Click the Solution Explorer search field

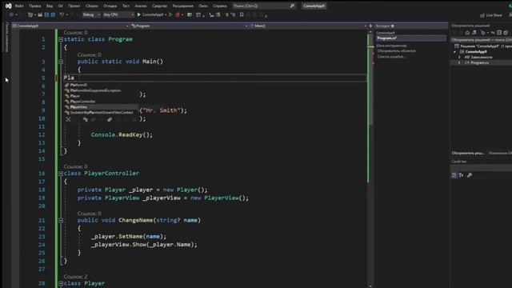482,40
